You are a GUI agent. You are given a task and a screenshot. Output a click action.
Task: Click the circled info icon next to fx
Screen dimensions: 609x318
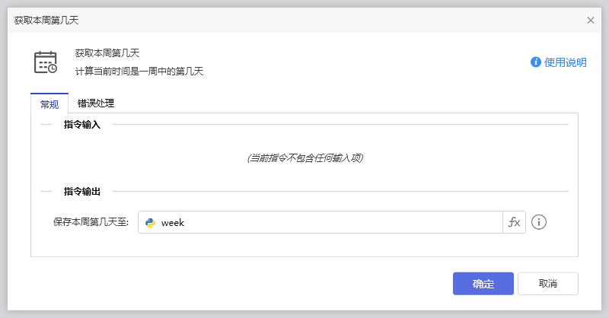(x=540, y=223)
